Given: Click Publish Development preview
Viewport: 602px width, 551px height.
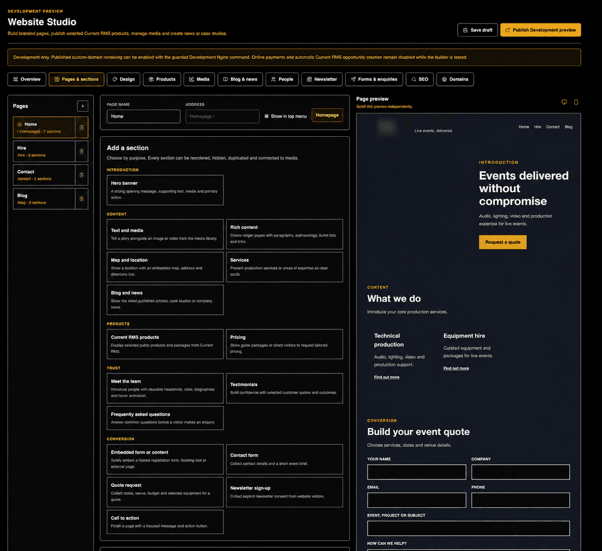Looking at the screenshot, I should click(x=540, y=30).
